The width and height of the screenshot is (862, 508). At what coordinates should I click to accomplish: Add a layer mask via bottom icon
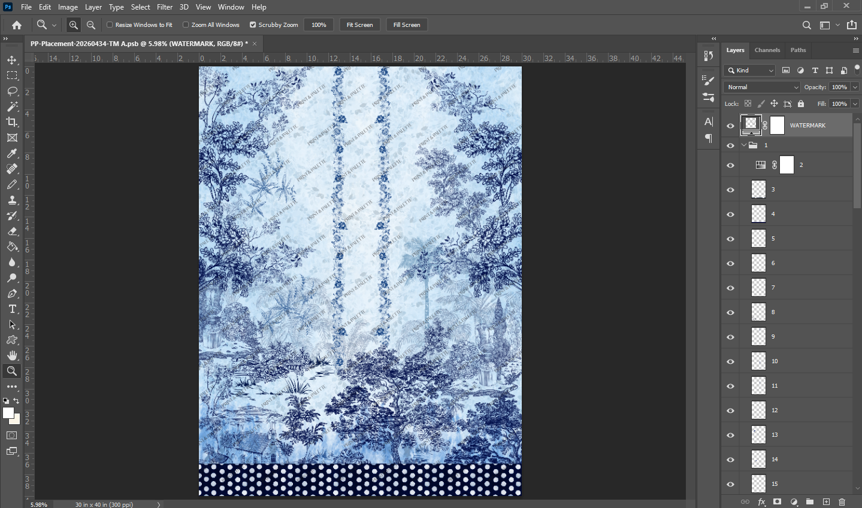point(777,502)
